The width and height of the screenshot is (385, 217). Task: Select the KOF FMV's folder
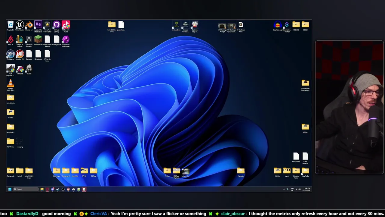(x=11, y=143)
